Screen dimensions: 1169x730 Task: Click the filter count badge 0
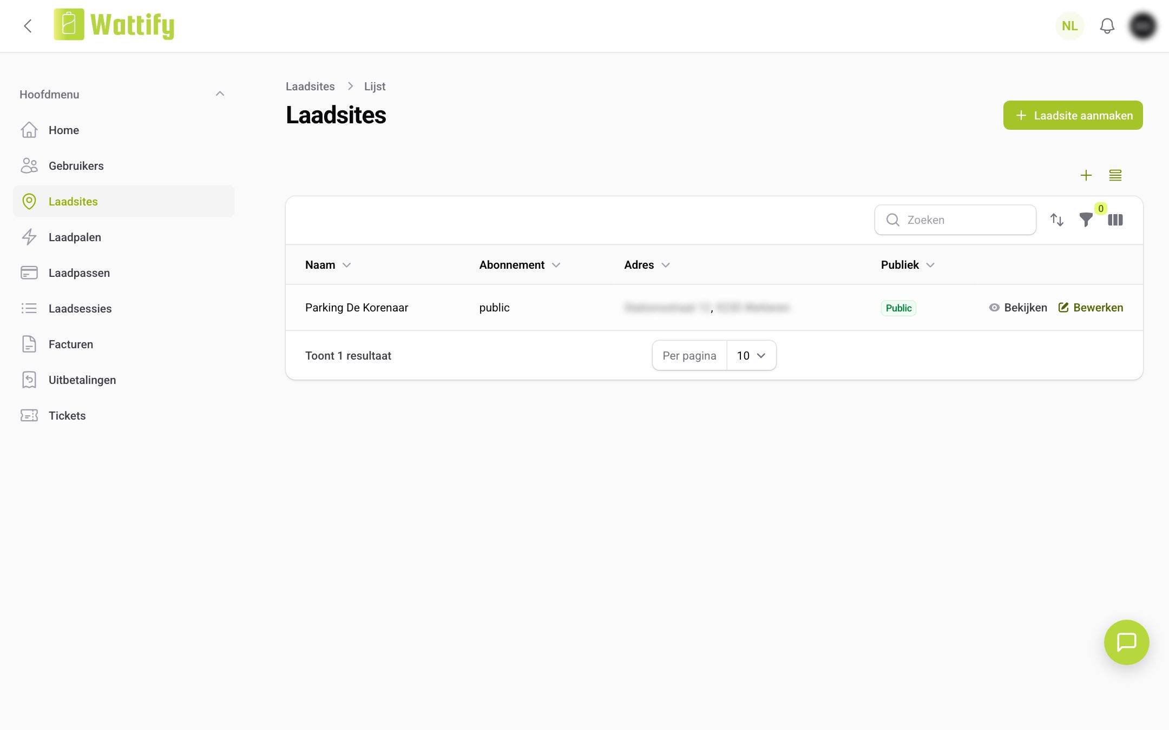[x=1100, y=209]
